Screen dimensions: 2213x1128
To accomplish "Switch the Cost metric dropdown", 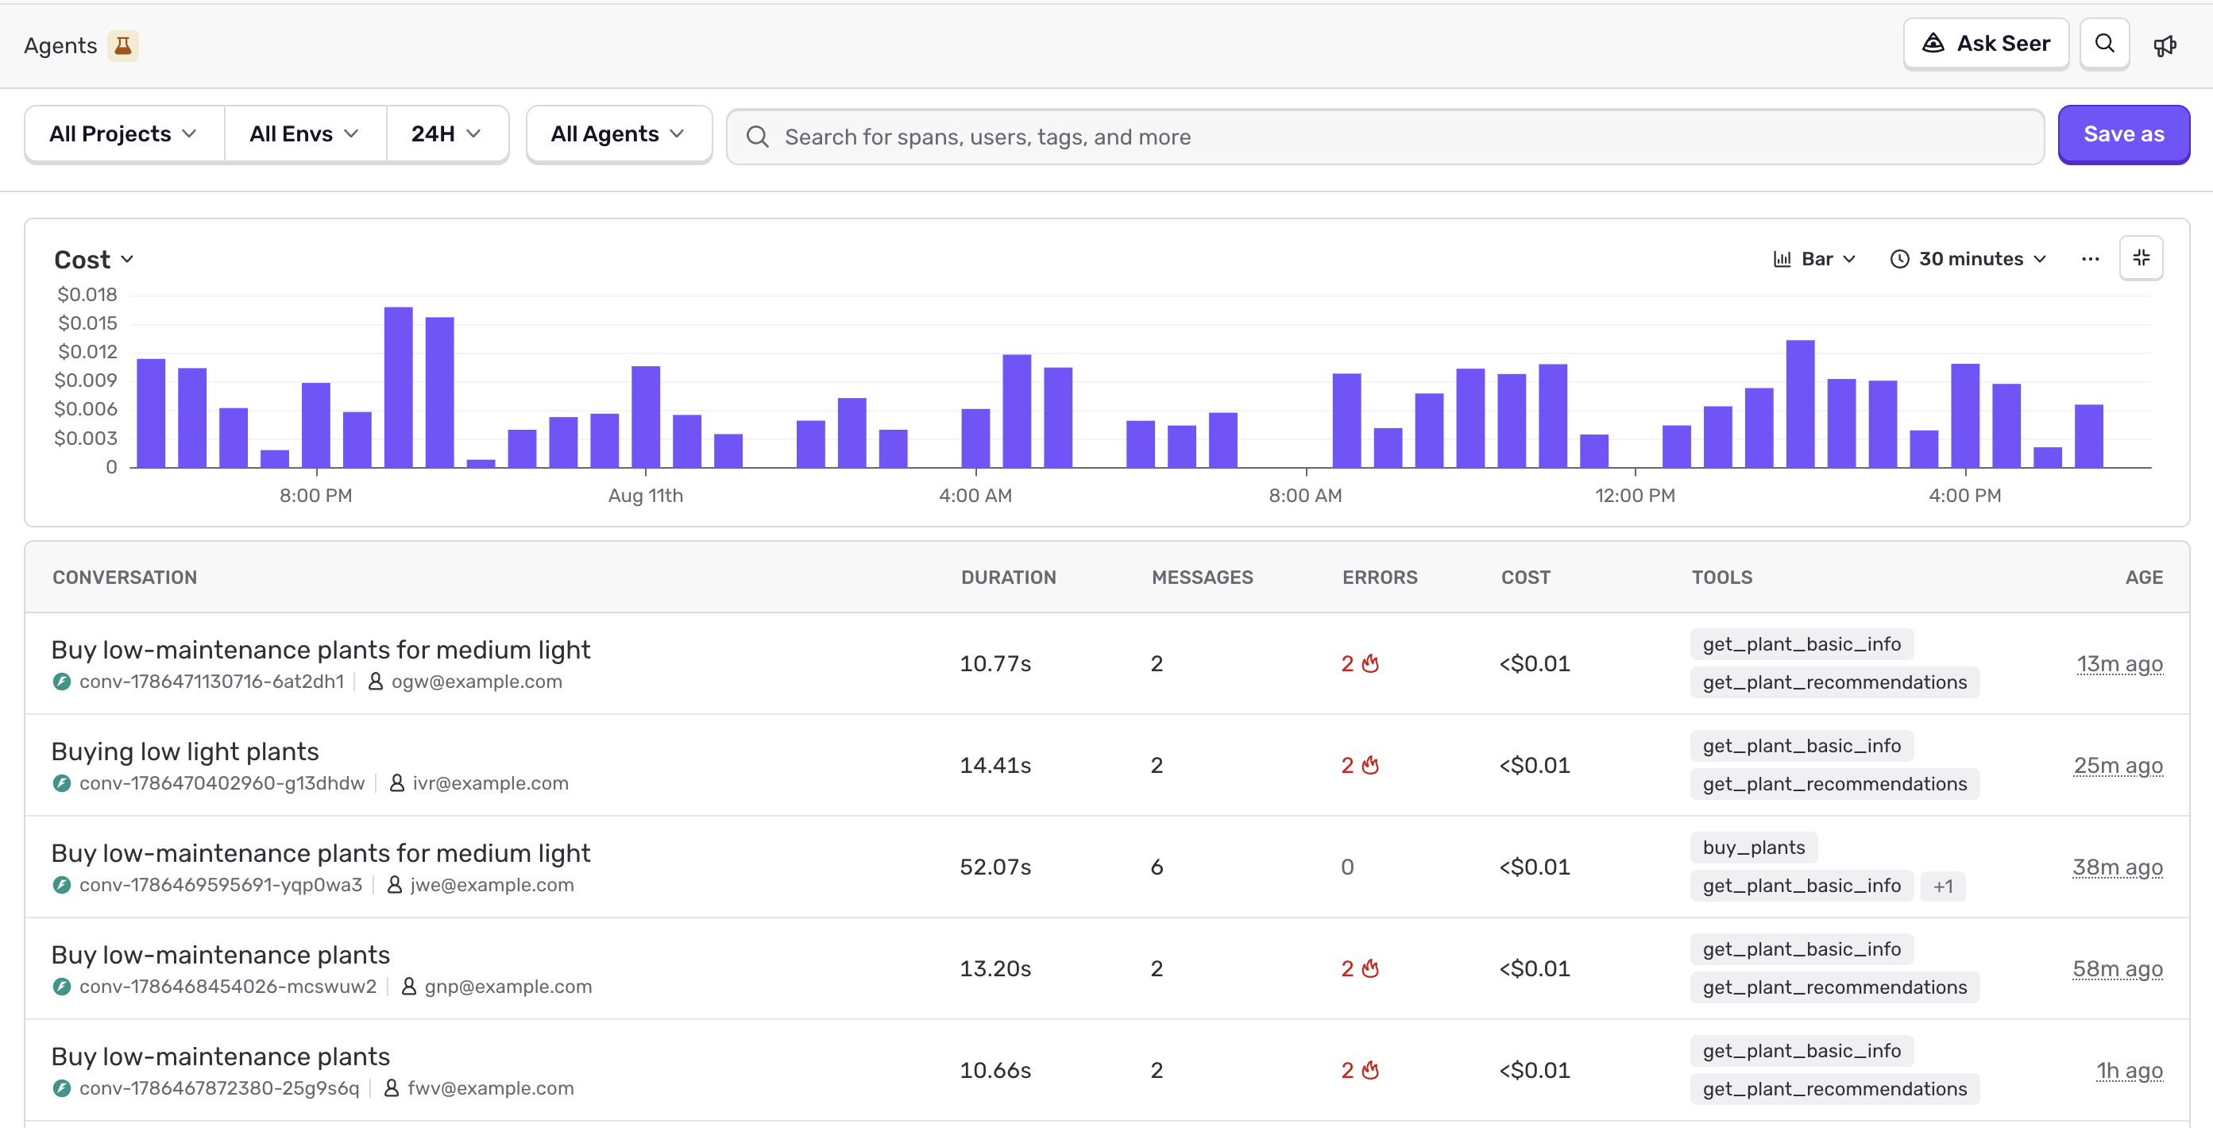I will [x=94, y=260].
